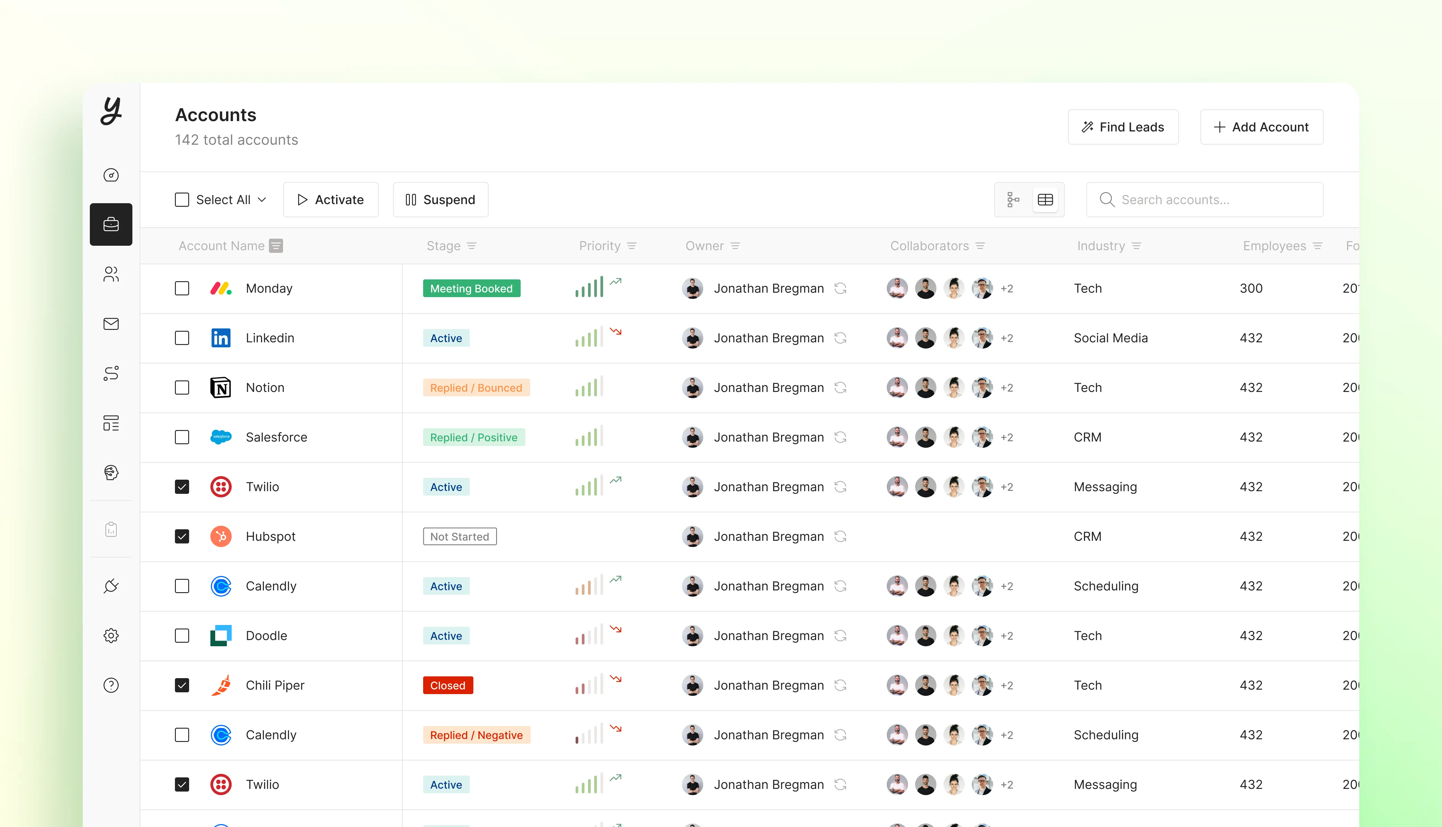Uncheck the Hubspot account checkbox

click(x=182, y=536)
